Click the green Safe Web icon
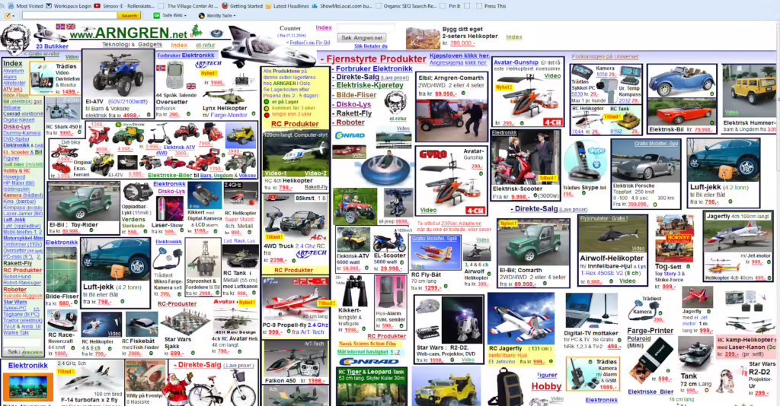Screen dimensions: 780x406 [x=157, y=16]
